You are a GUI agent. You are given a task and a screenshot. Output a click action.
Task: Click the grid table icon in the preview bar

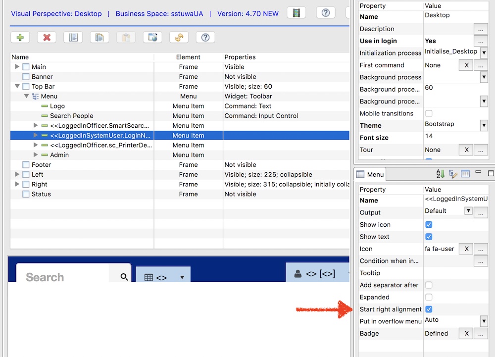pos(148,277)
